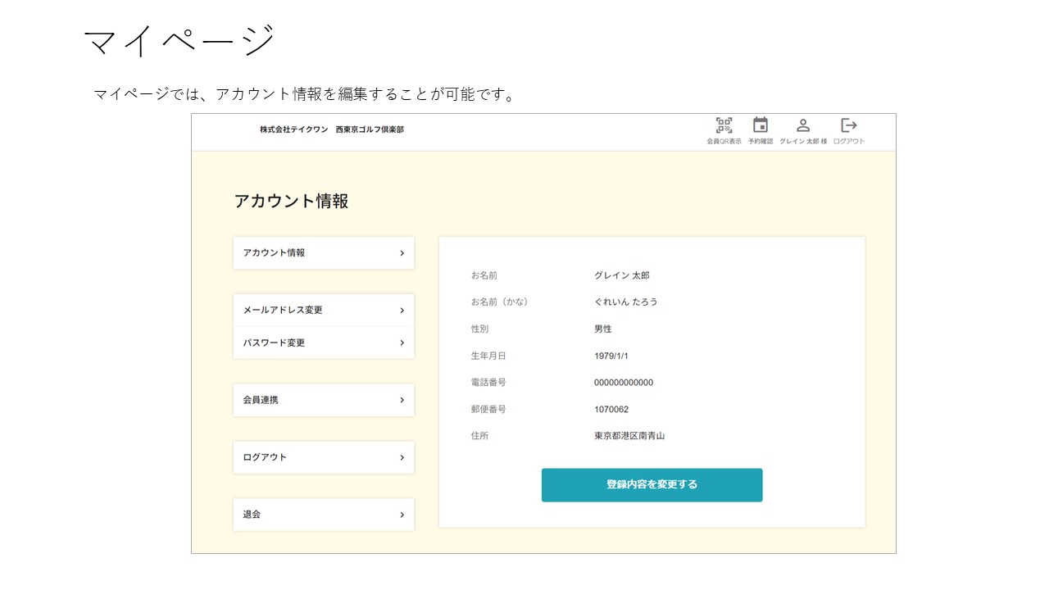1049x590 pixels.
Task: Click chevron on sidebar ログアウト row
Action: pos(402,457)
